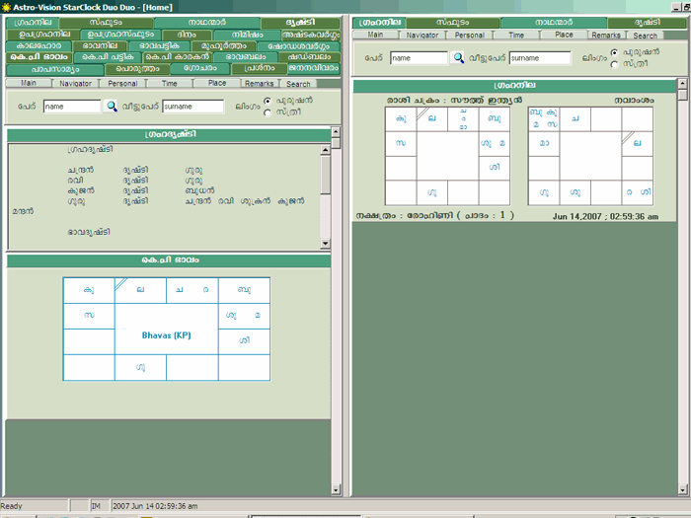Click the നാഥന്മാർ button in left pane
Viewport: 691px width, 518px height.
[x=207, y=23]
